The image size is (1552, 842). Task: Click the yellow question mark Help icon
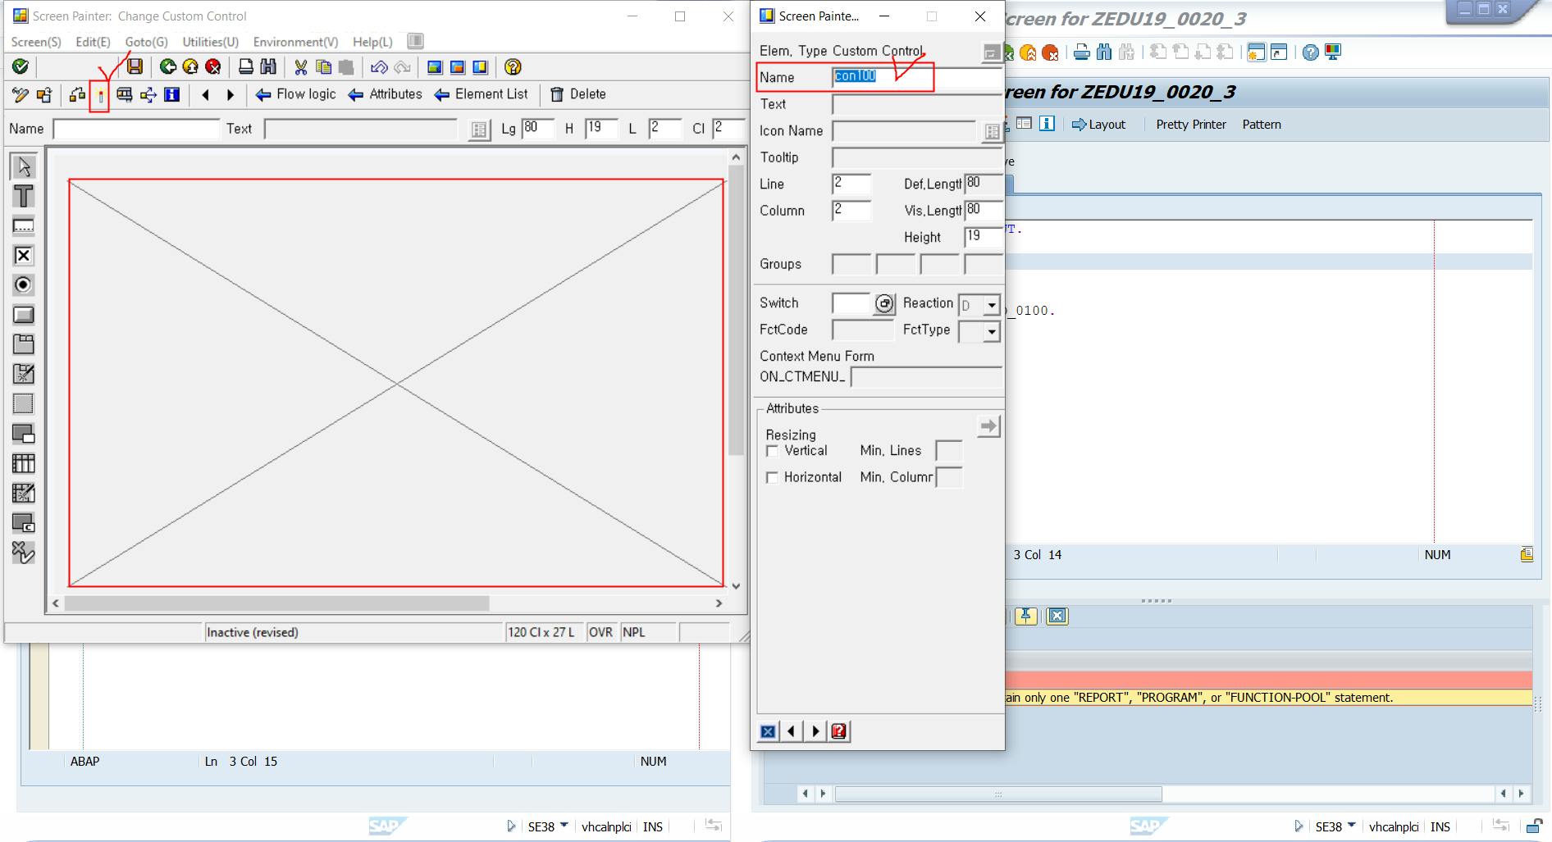coord(513,67)
